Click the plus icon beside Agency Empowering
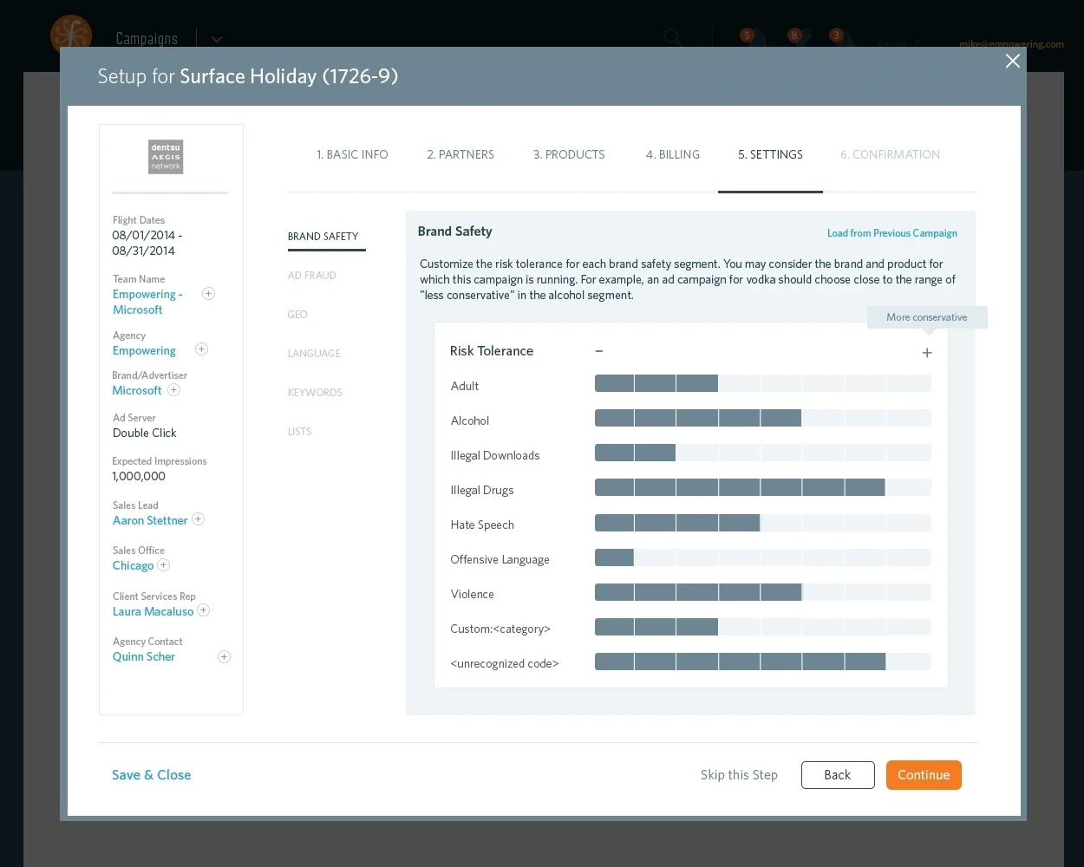 click(201, 349)
